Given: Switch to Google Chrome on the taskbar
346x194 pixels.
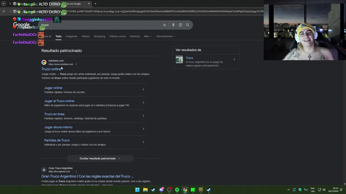Looking at the screenshot, I should pyautogui.click(x=185, y=190).
